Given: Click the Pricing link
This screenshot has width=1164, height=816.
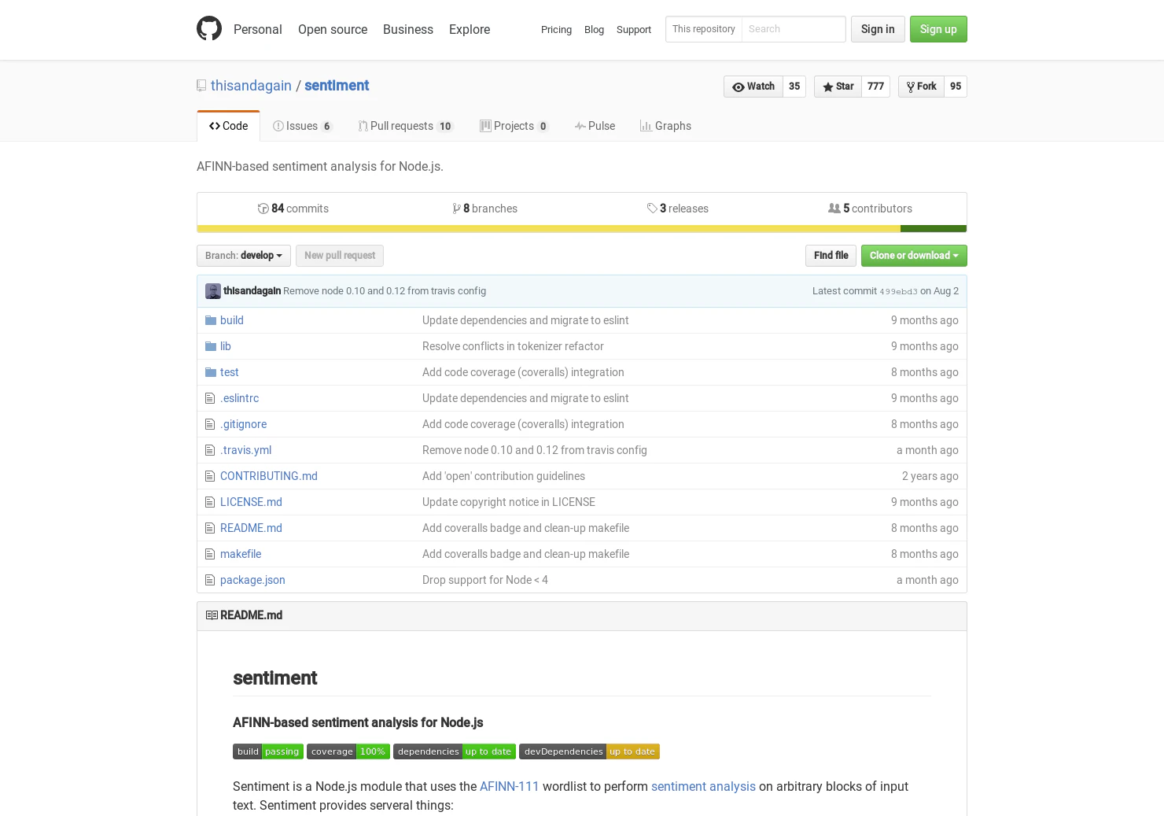Looking at the screenshot, I should pyautogui.click(x=556, y=29).
